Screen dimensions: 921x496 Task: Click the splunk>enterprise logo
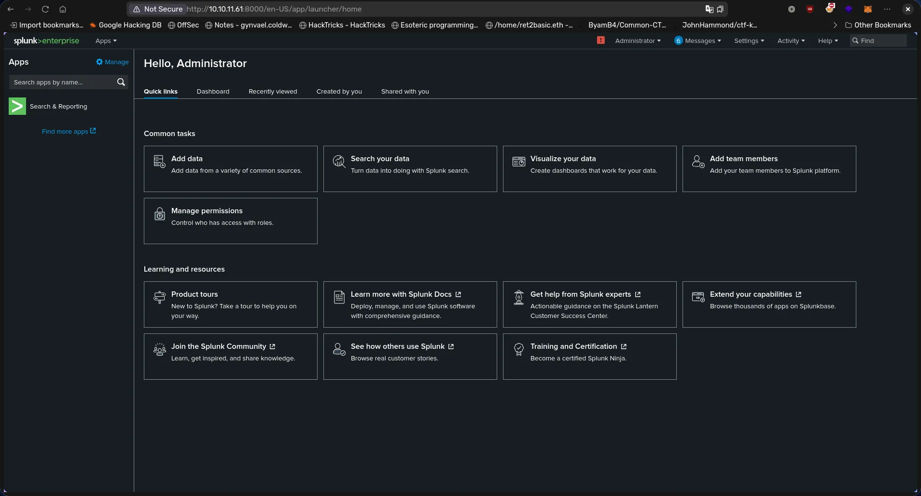click(x=46, y=41)
